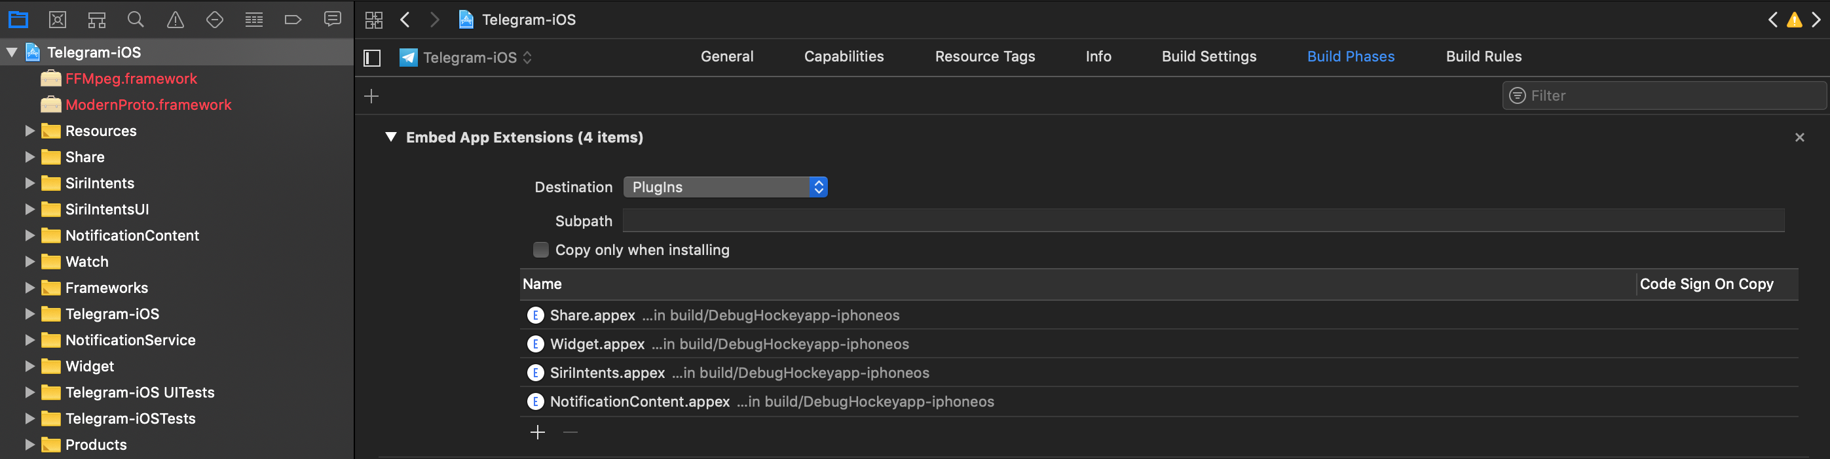The height and width of the screenshot is (459, 1830).
Task: Delete the Embed App Extensions phase
Action: pos(1799,137)
